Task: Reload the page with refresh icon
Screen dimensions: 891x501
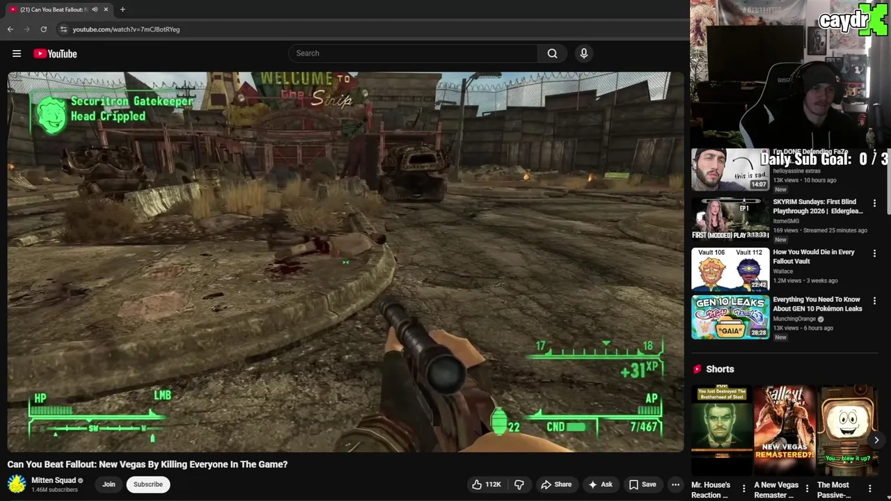Action: click(43, 29)
